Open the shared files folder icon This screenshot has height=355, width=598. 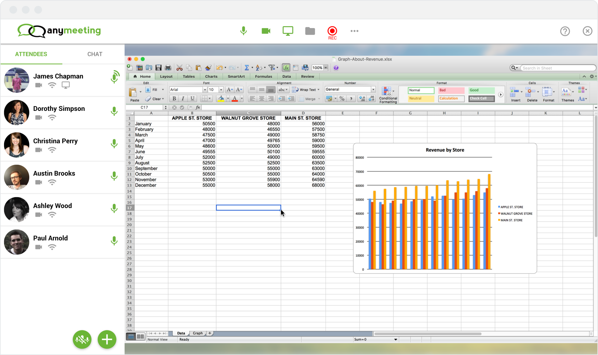coord(310,31)
